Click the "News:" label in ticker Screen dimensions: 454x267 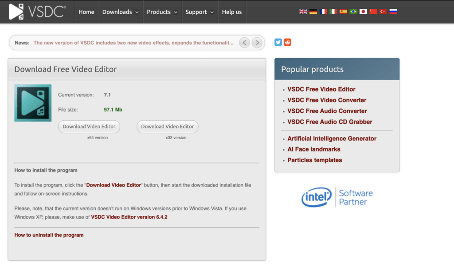pos(22,43)
